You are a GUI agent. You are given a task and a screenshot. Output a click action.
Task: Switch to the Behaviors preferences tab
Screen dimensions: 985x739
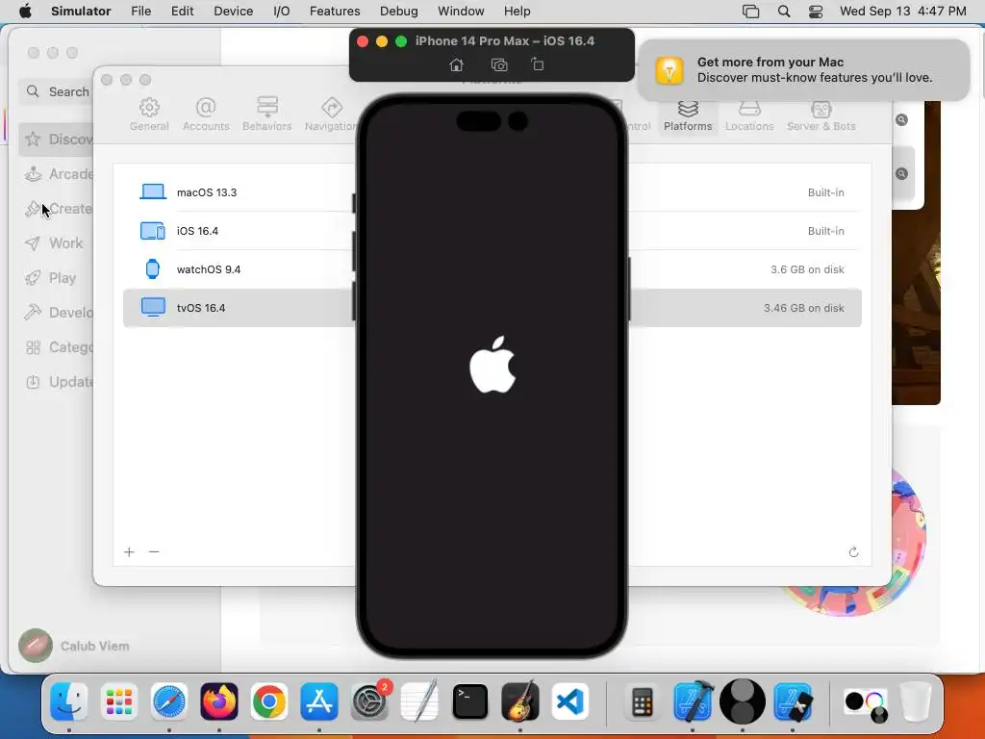(267, 115)
